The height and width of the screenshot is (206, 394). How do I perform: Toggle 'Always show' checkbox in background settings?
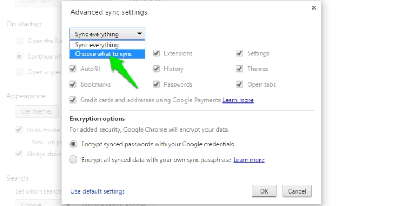click(x=19, y=153)
